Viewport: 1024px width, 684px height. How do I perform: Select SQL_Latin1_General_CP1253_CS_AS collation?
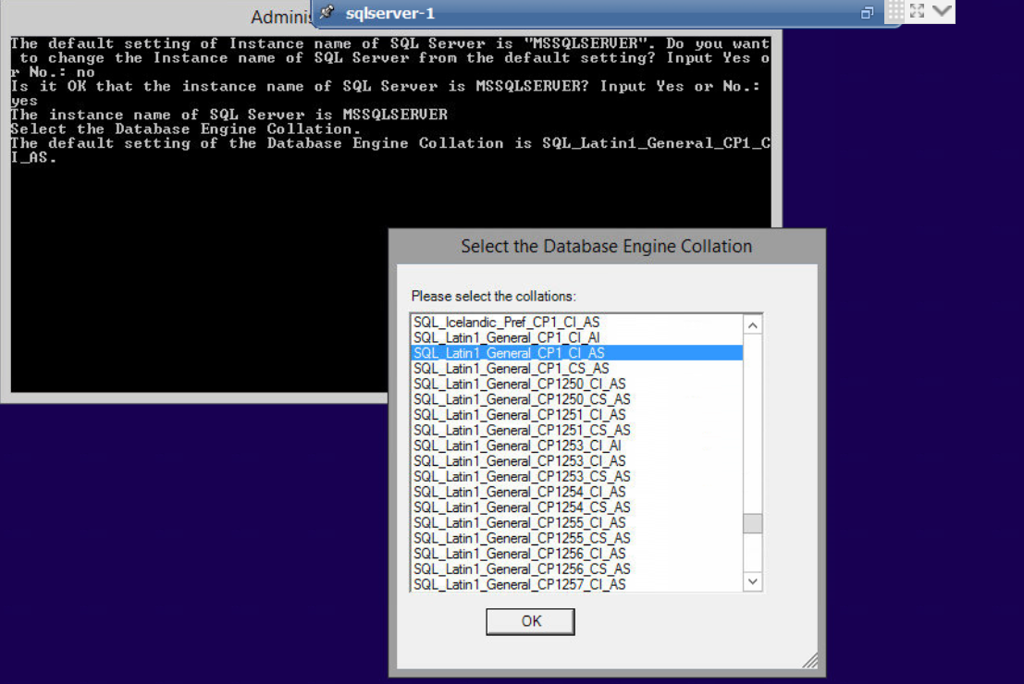[x=576, y=476]
